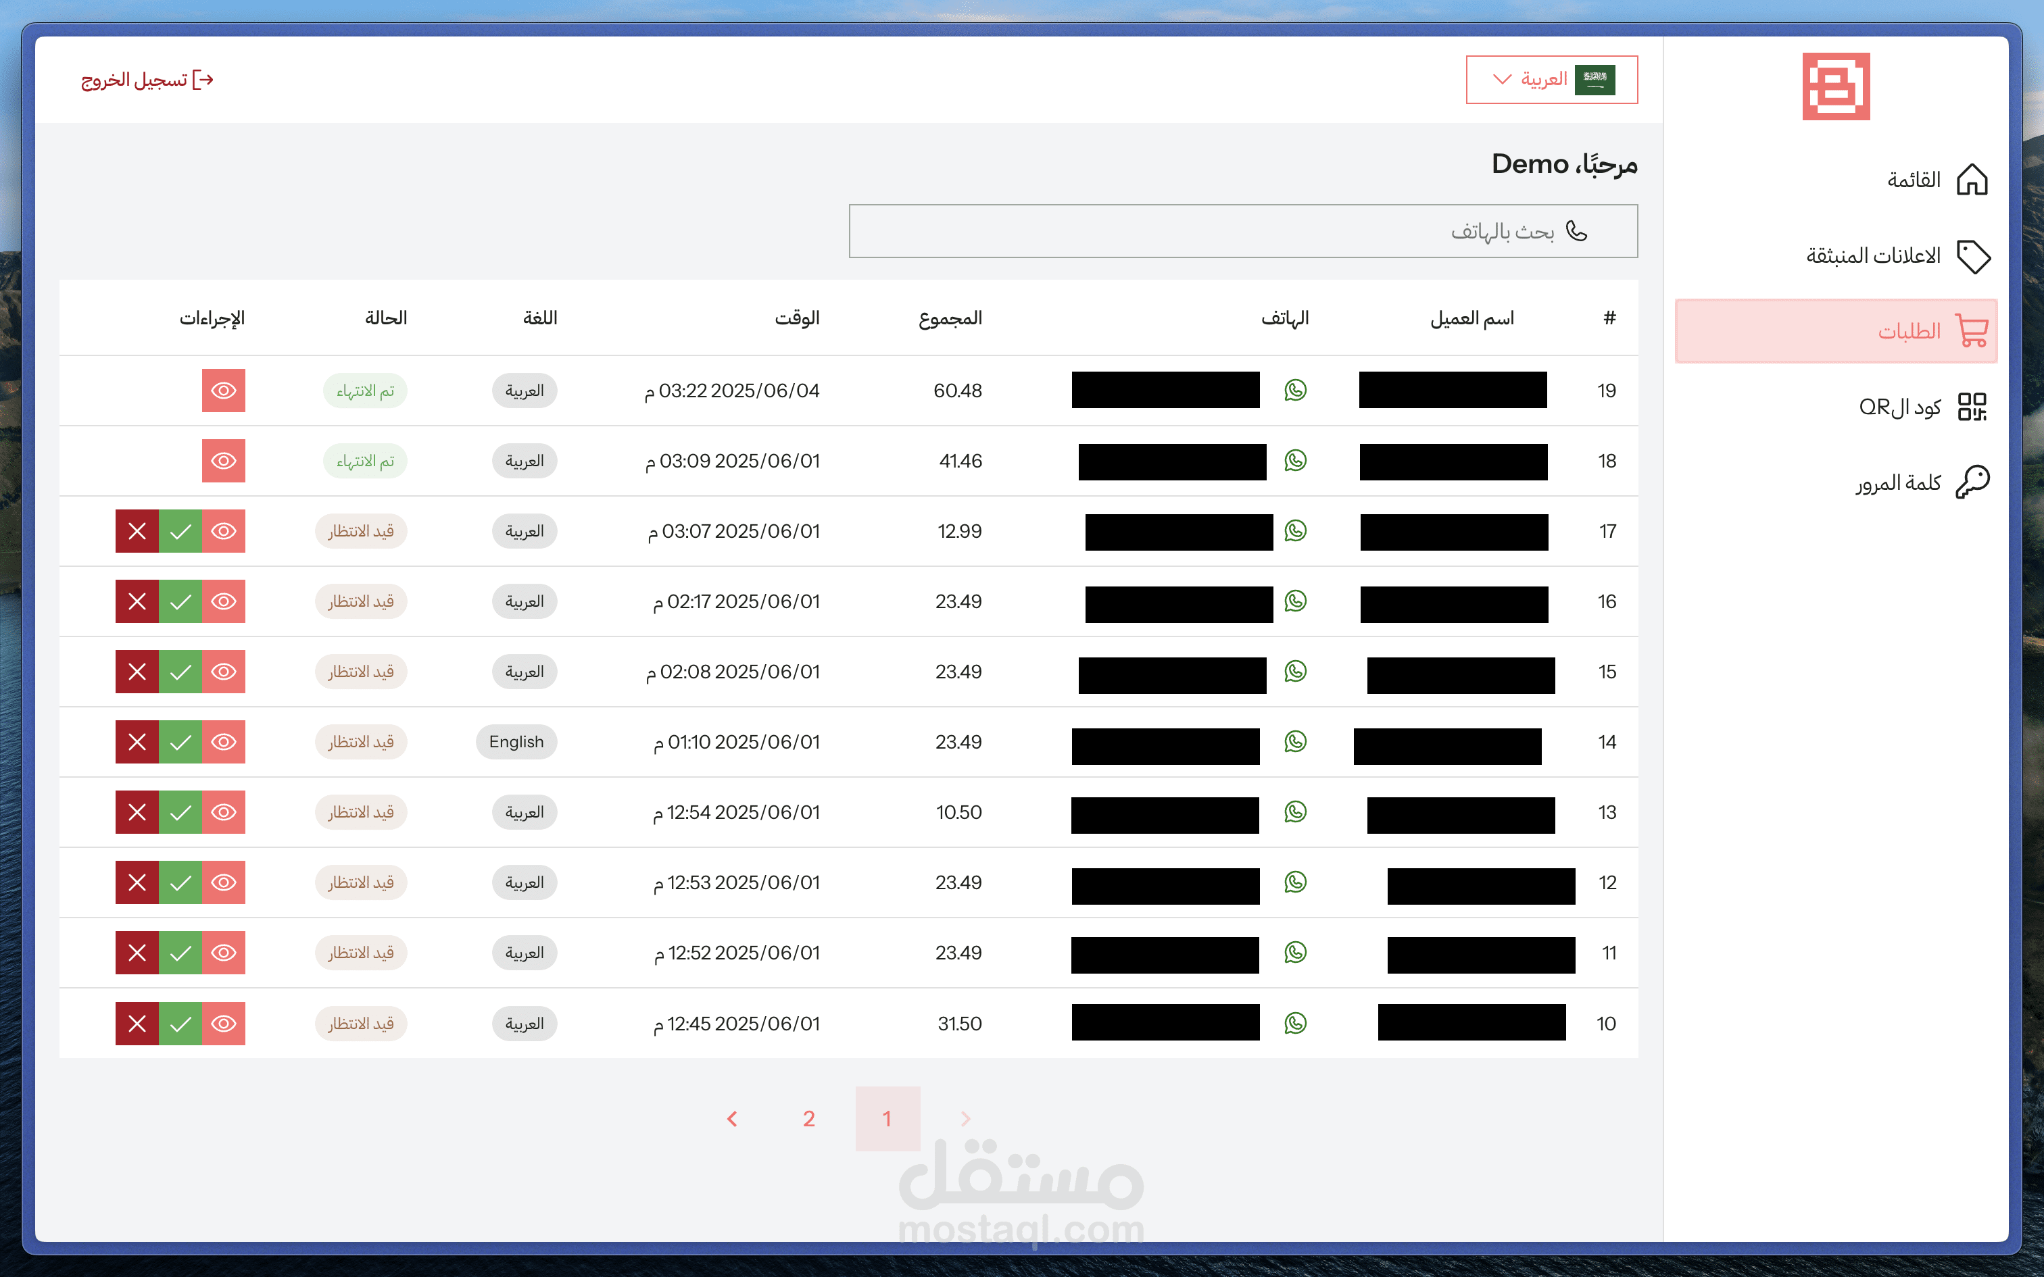Screen dimensions: 2044x1277
Task: Open order 15 view with eye icon
Action: coord(223,672)
